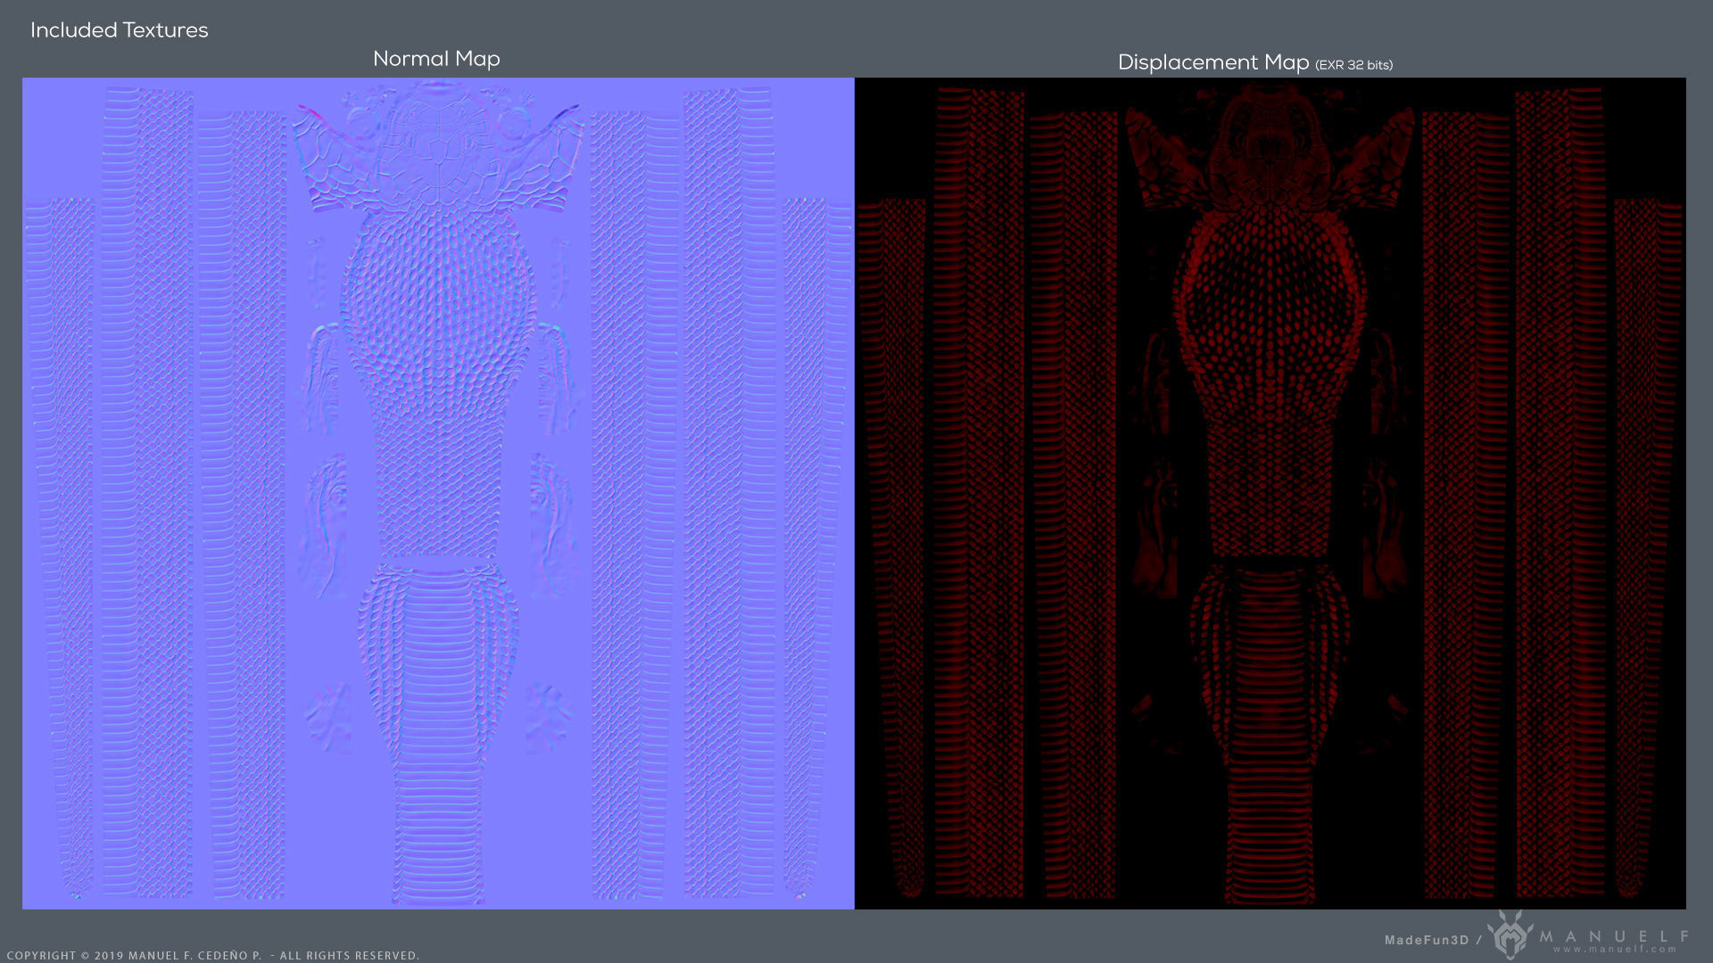The height and width of the screenshot is (963, 1713).
Task: Open the www.manuelf.com link
Action: [x=1616, y=950]
